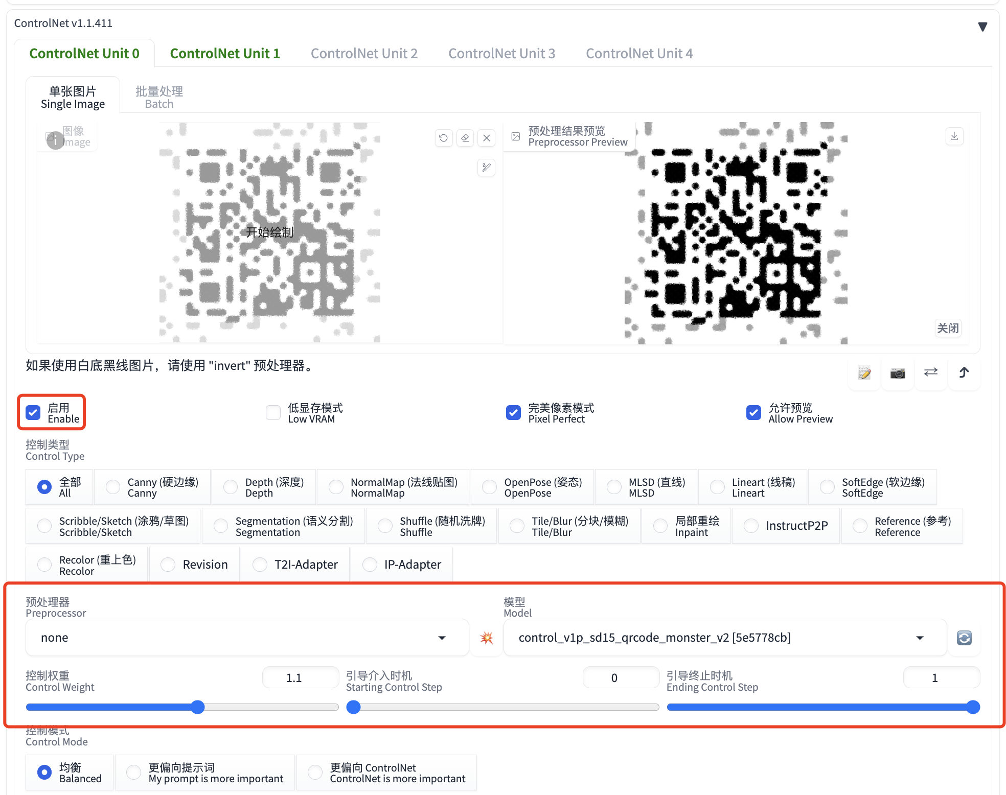Switch to ControlNet Unit 1 tab
Screen dimensions: 1006x795
tap(225, 53)
